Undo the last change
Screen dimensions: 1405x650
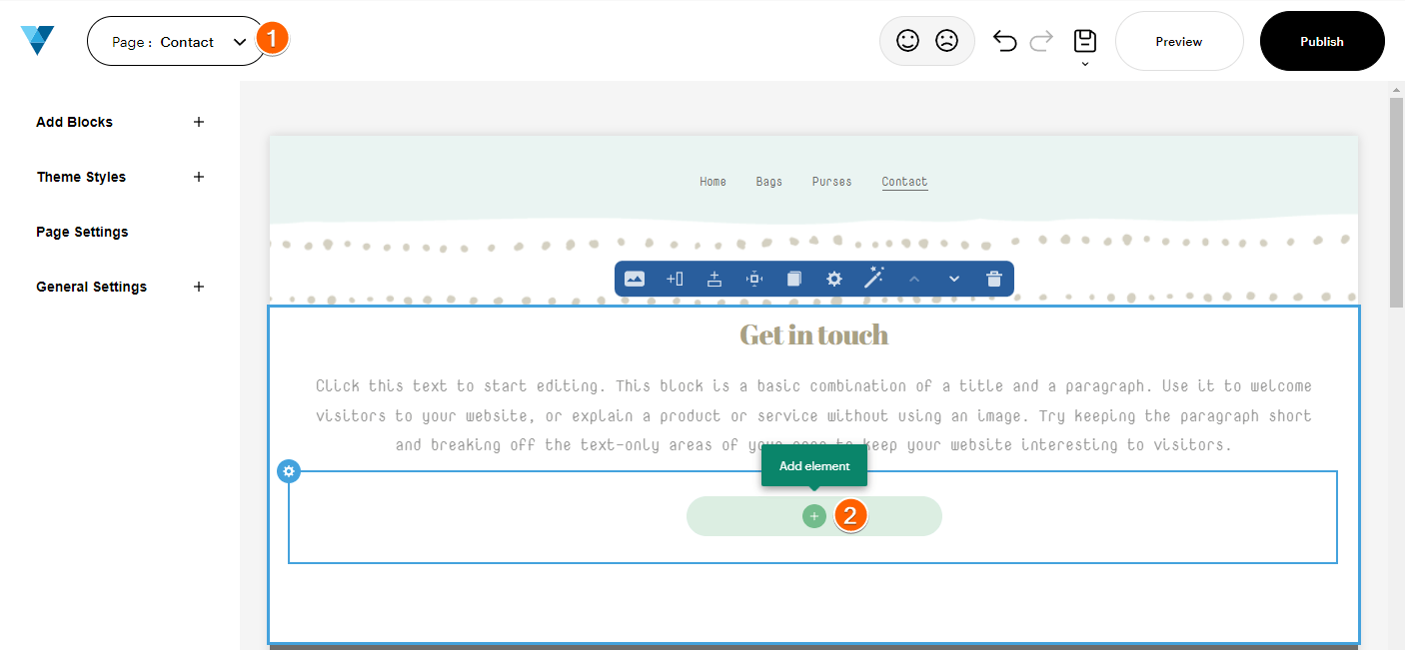coord(1005,40)
